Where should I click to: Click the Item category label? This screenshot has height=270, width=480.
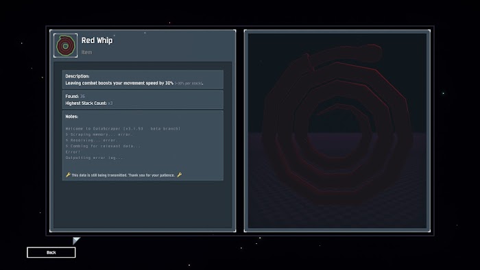pos(86,52)
